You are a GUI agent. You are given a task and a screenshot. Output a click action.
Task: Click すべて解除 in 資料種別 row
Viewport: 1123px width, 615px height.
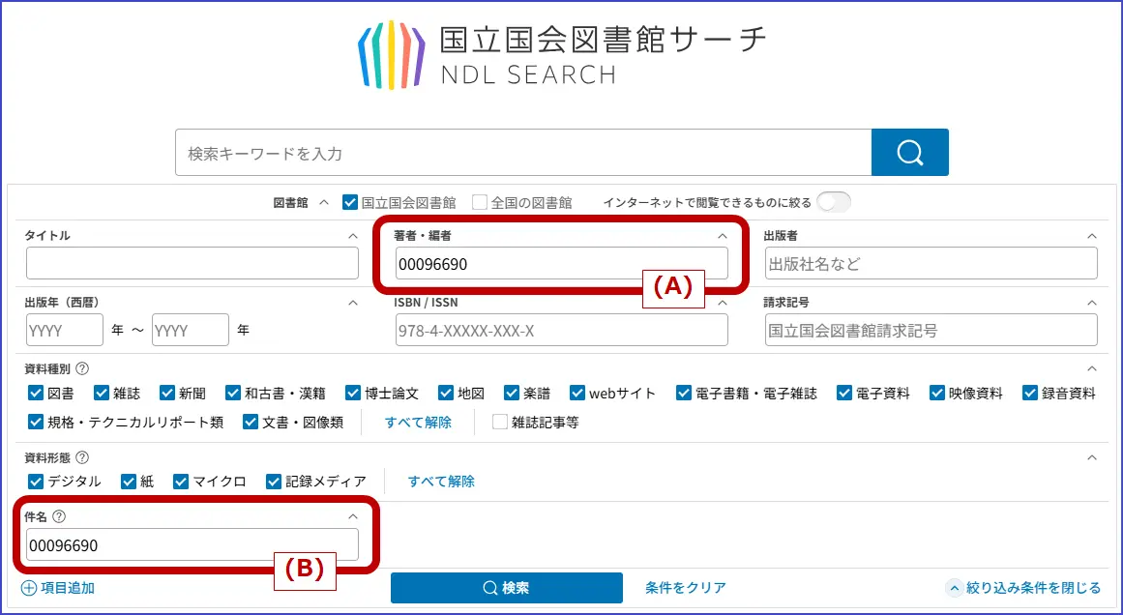(418, 422)
